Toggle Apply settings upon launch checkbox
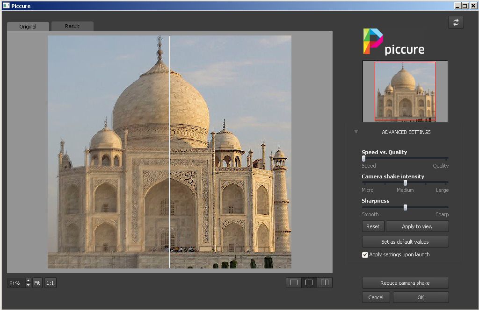This screenshot has height=310, width=479. tap(365, 255)
